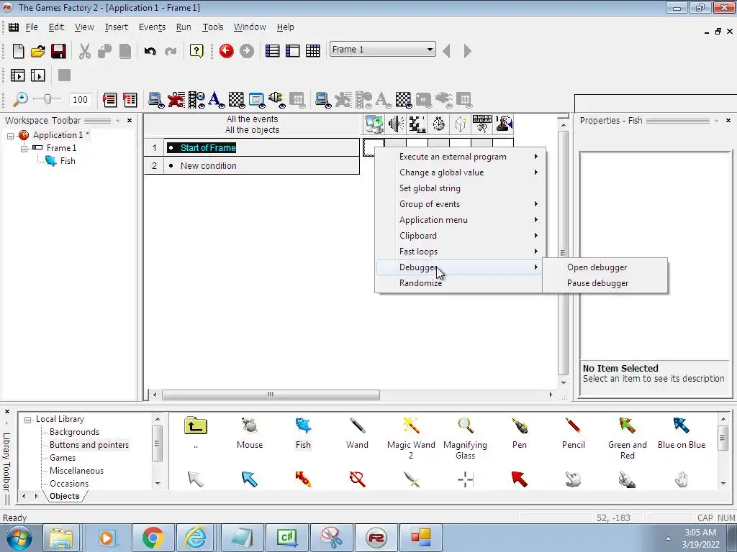Expand Execute an external program submenu
This screenshot has height=552, width=737.
(461, 157)
